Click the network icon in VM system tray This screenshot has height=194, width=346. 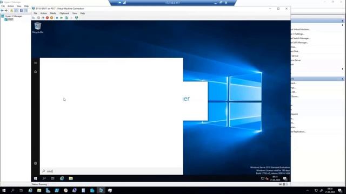[263, 178]
